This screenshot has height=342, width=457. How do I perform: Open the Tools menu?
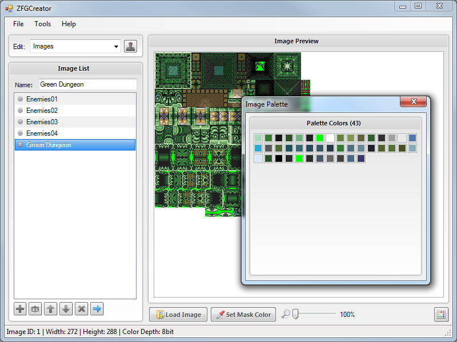[x=42, y=24]
